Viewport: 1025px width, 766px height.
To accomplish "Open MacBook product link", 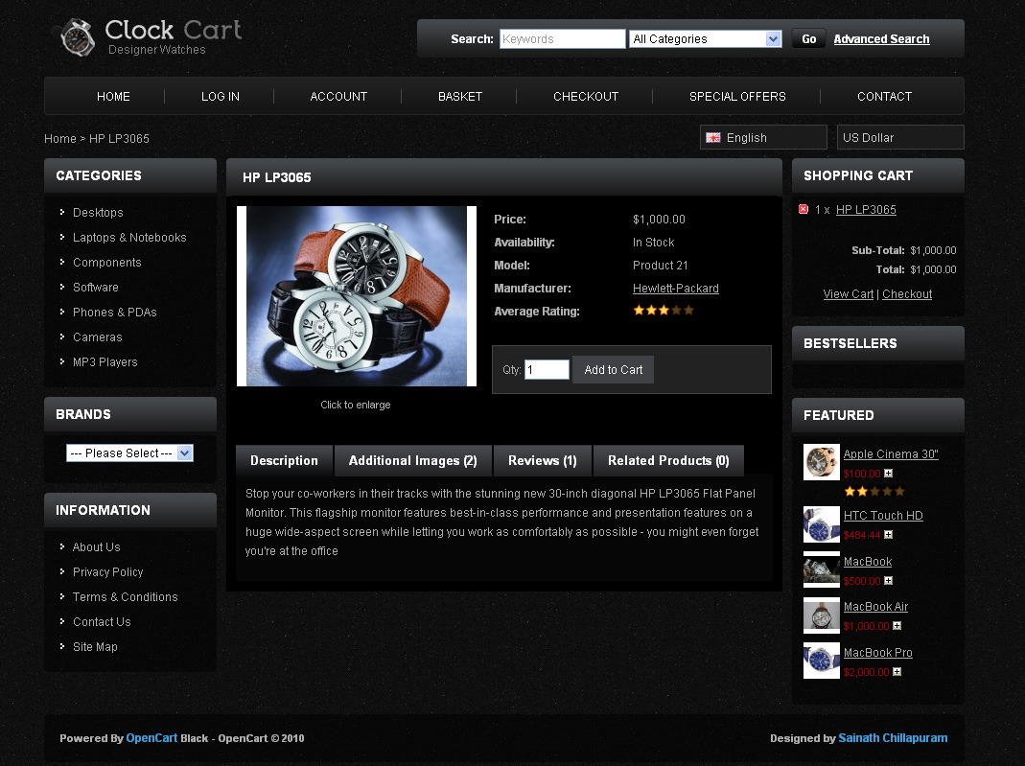I will (x=868, y=562).
